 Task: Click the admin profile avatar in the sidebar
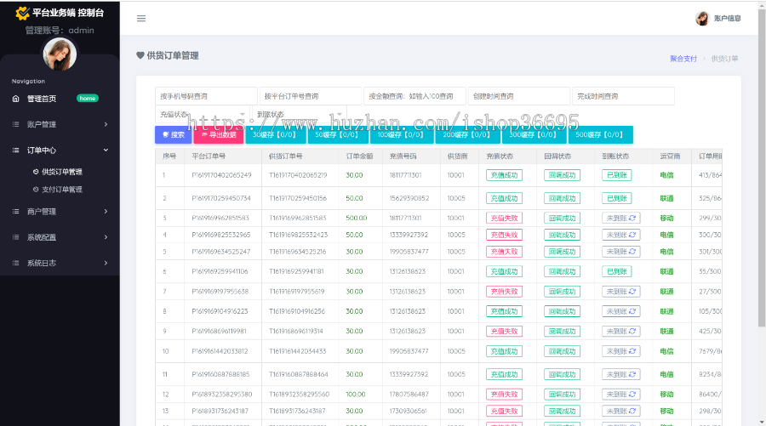60,55
